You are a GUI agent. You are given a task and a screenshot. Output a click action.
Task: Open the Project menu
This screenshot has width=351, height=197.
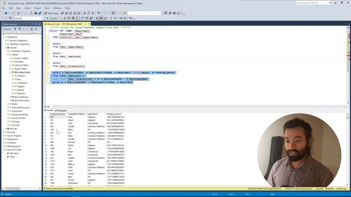(x=37, y=8)
